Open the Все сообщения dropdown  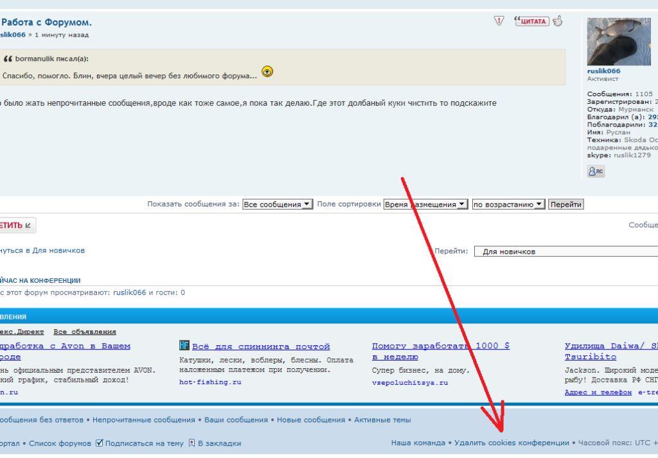click(x=278, y=205)
